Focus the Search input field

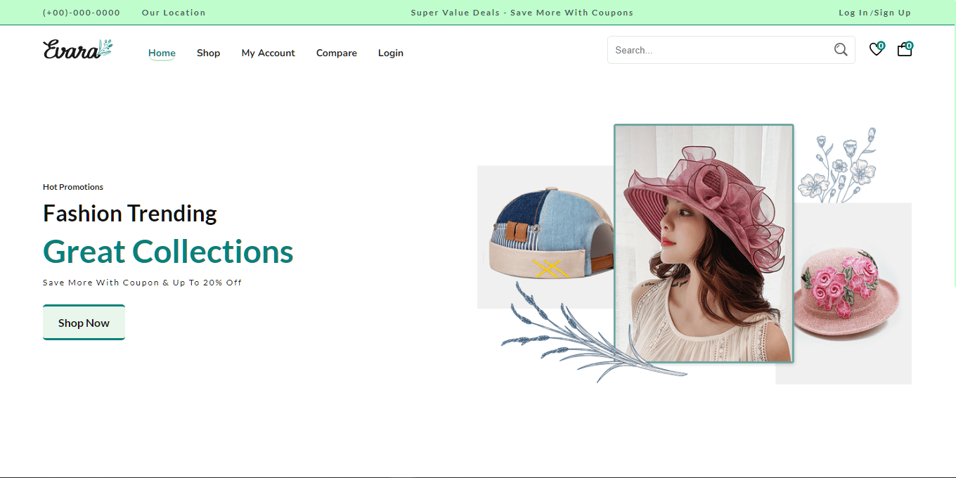click(717, 50)
